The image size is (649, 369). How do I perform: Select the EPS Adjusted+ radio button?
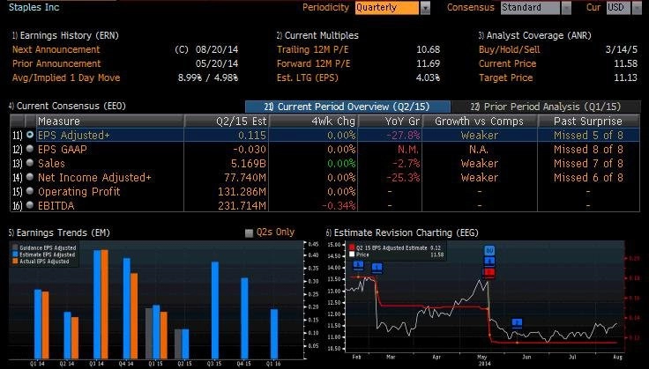tap(30, 135)
